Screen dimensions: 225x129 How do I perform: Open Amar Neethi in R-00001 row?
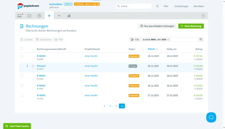pyautogui.click(x=91, y=95)
